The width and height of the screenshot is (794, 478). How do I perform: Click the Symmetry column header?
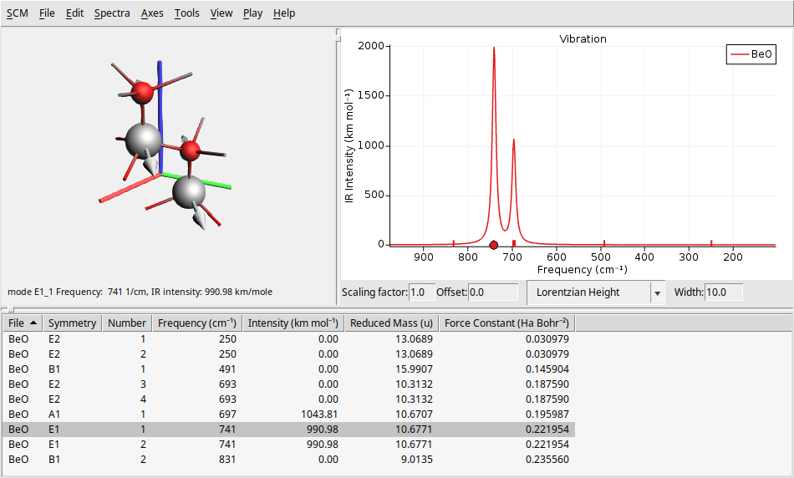(x=72, y=323)
